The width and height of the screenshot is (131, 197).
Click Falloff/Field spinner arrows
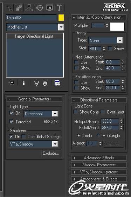pyautogui.click(x=122, y=128)
